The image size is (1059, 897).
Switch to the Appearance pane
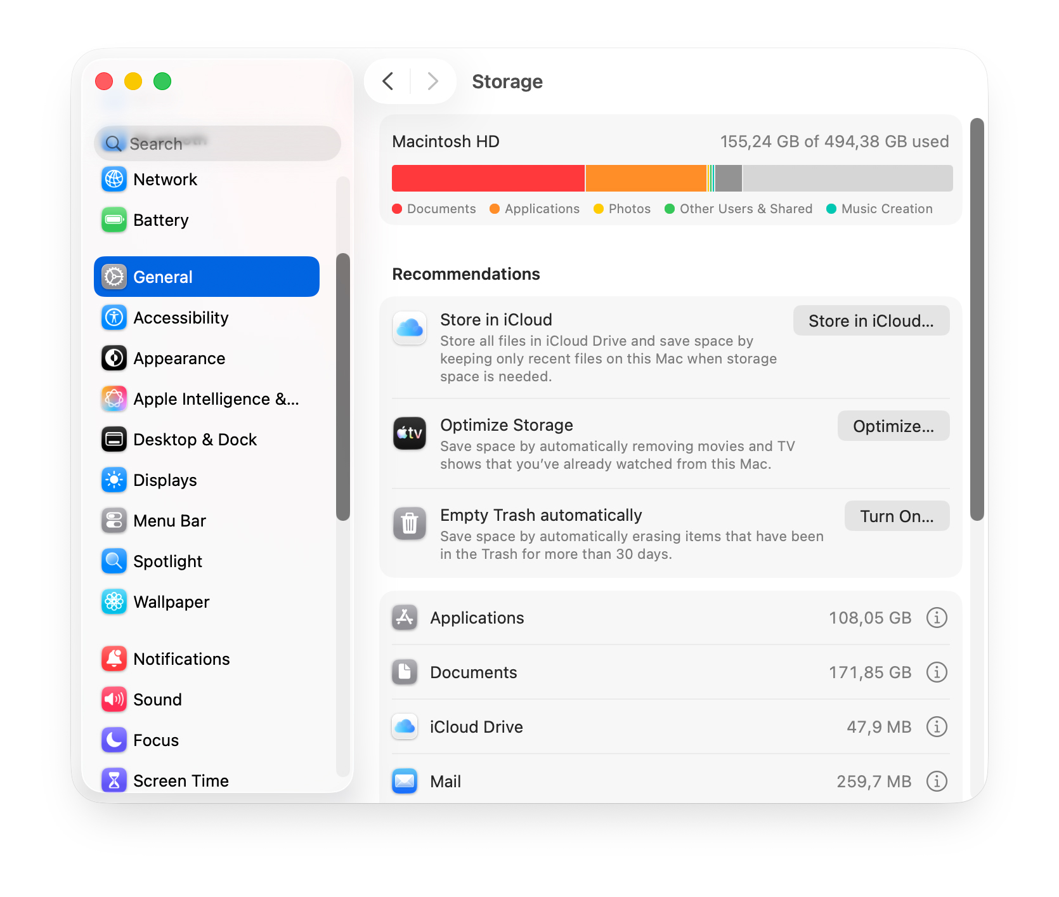pyautogui.click(x=207, y=358)
